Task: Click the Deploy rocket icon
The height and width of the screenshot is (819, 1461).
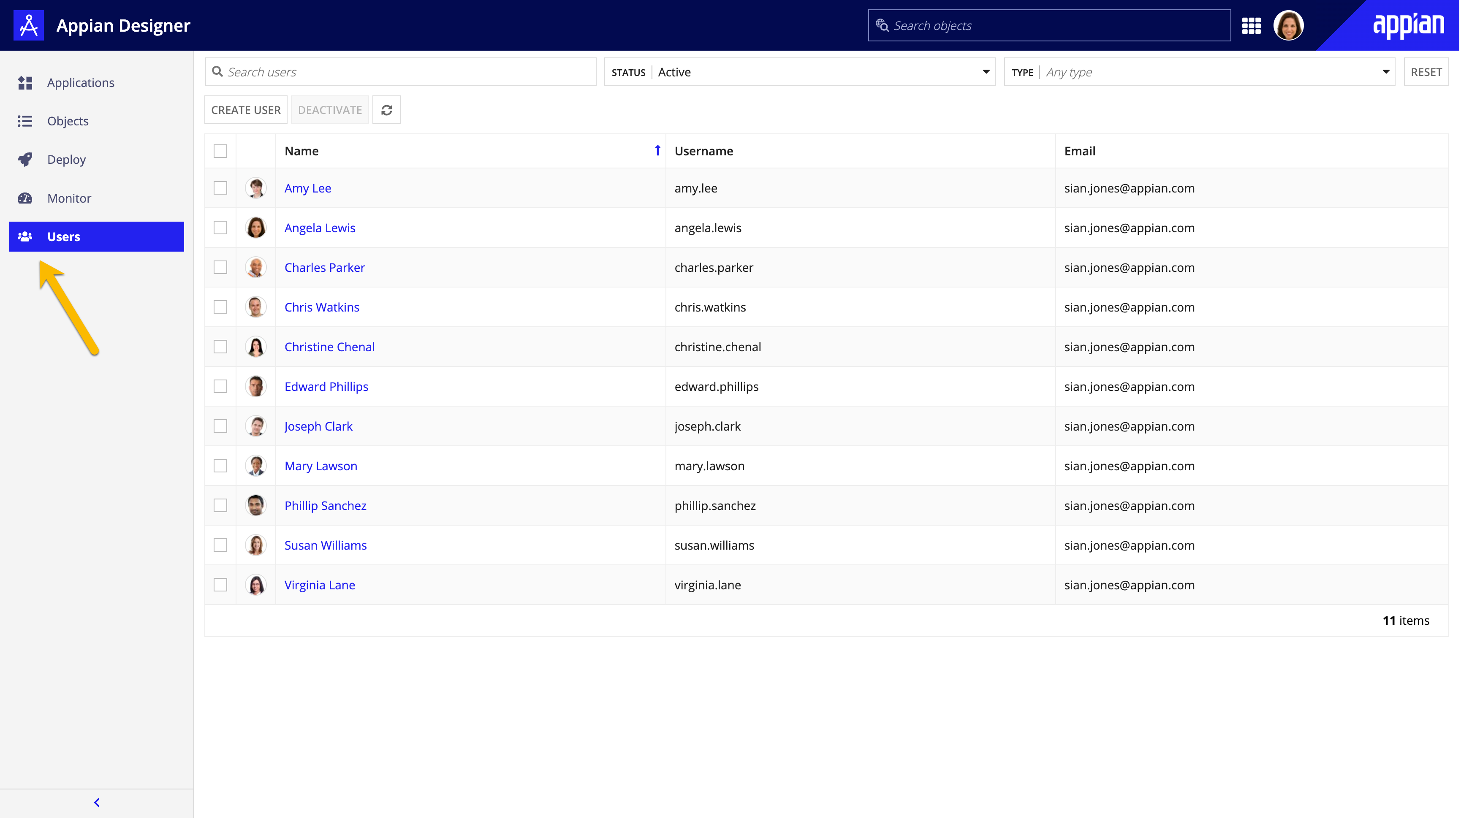Action: [25, 160]
